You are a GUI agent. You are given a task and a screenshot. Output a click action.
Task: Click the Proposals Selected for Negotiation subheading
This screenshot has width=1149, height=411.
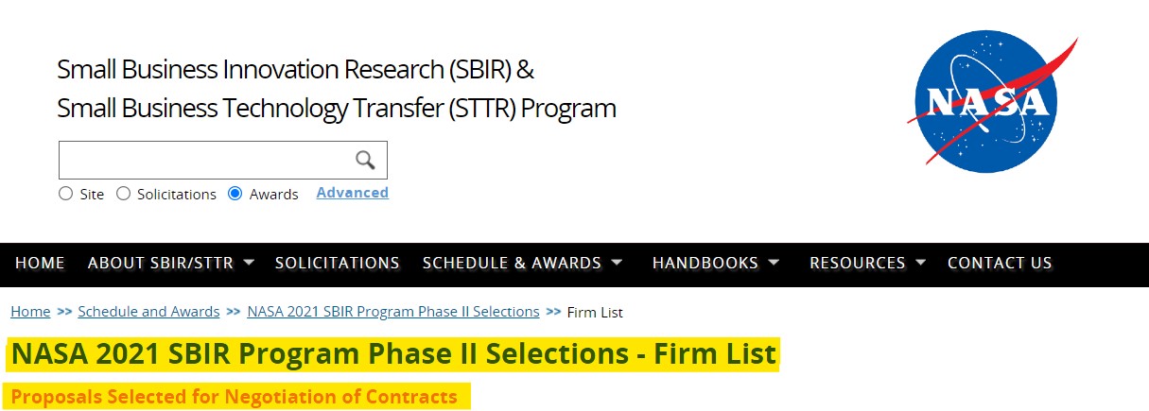tap(234, 397)
